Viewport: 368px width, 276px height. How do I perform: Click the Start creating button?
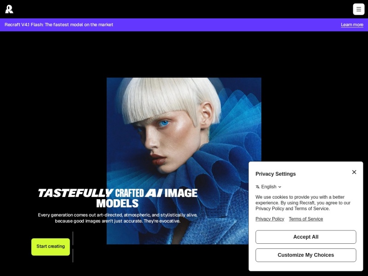tap(51, 247)
